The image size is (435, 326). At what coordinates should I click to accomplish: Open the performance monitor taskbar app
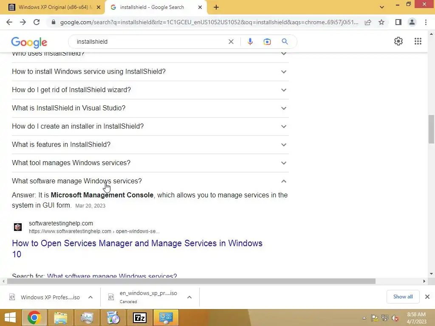[87, 318]
